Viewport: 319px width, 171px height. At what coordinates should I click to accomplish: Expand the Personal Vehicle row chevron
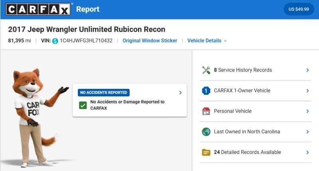coord(307,111)
